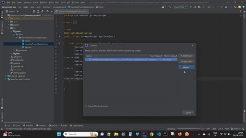
Task: Open the Dependencies tool window tab
Action: (x=76, y=126)
